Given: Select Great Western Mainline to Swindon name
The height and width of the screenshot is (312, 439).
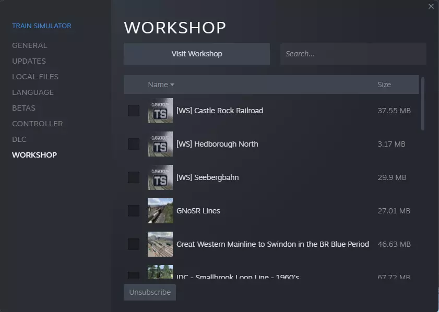Looking at the screenshot, I should (272, 244).
